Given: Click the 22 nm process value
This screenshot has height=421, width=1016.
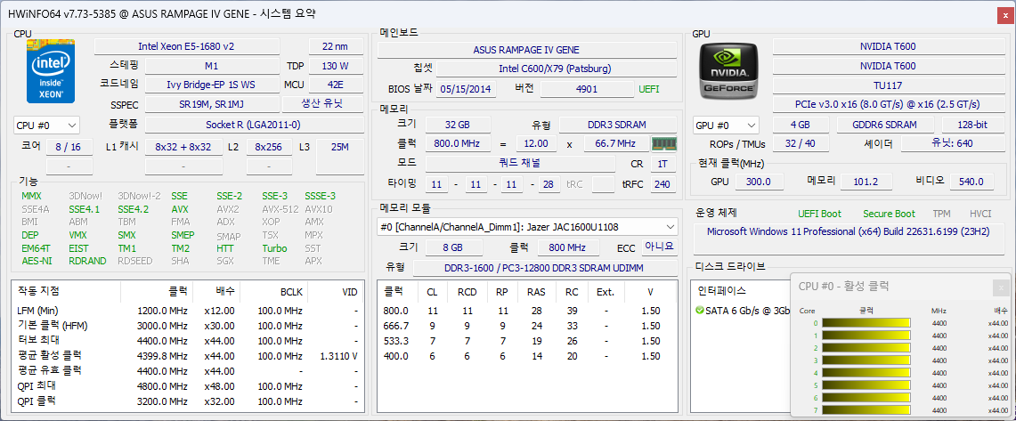Looking at the screenshot, I should pos(336,46).
